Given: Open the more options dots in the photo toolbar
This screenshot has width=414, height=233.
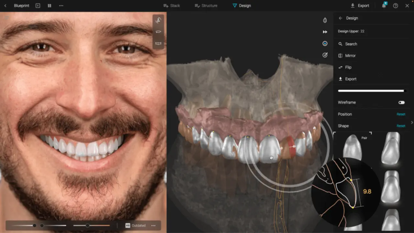Looking at the screenshot, I should [x=153, y=226].
